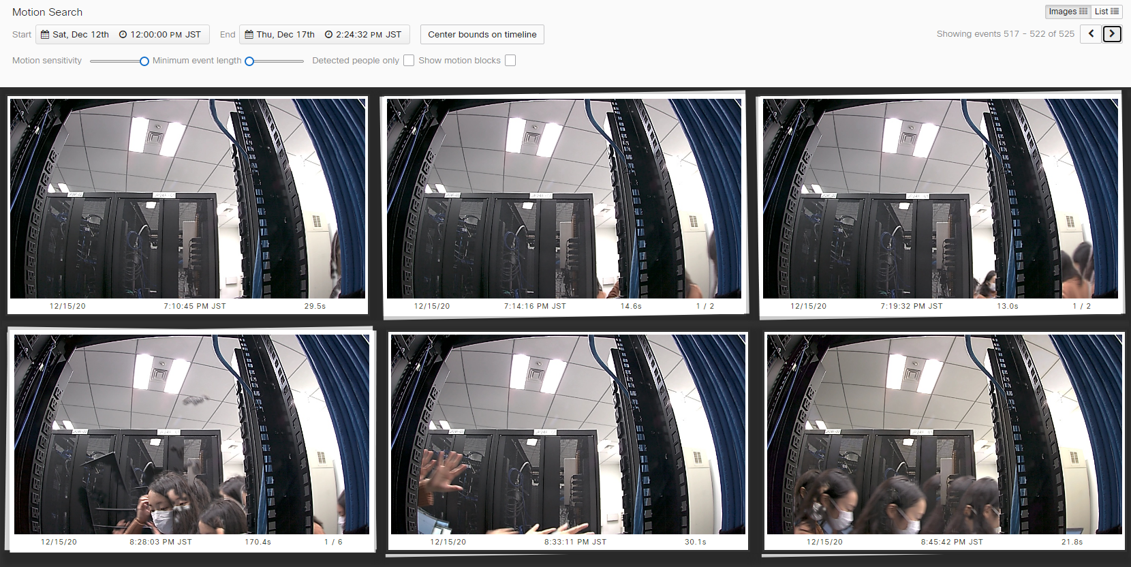This screenshot has width=1131, height=567.
Task: Go to next page of events
Action: 1112,33
